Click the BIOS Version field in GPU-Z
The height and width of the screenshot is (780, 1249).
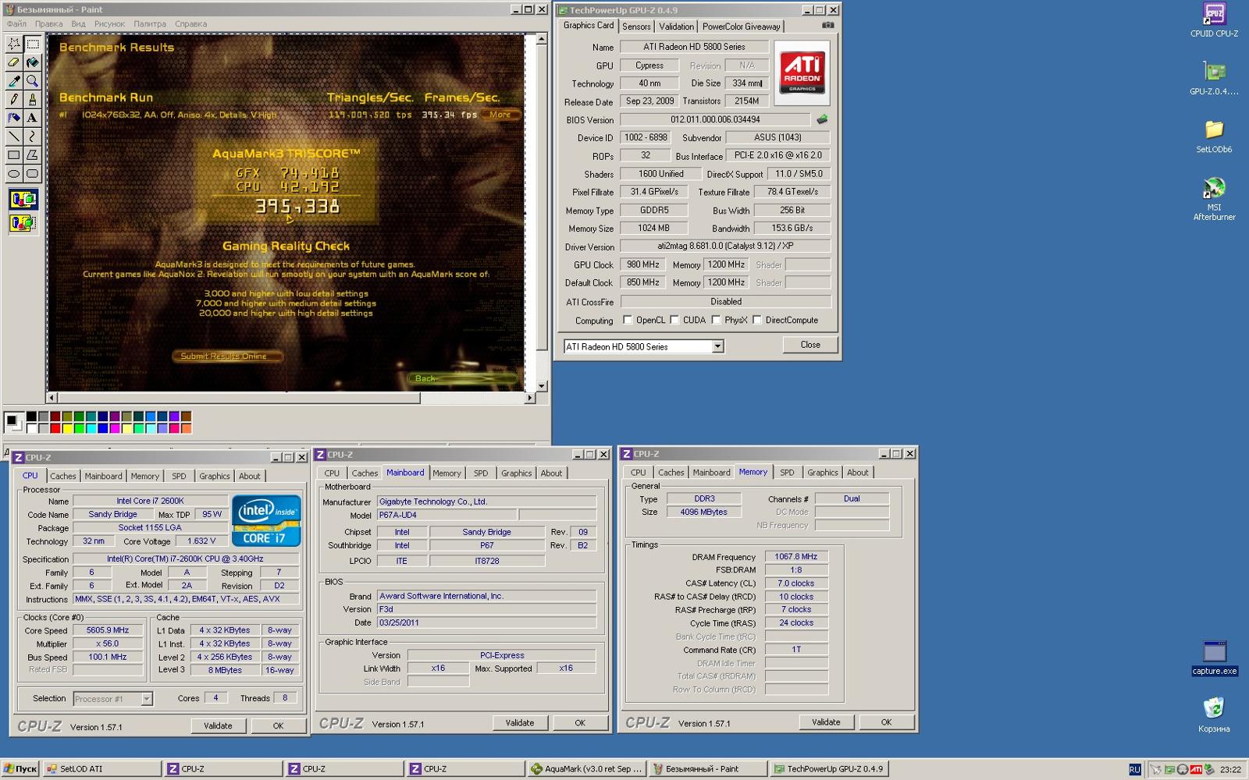point(716,119)
